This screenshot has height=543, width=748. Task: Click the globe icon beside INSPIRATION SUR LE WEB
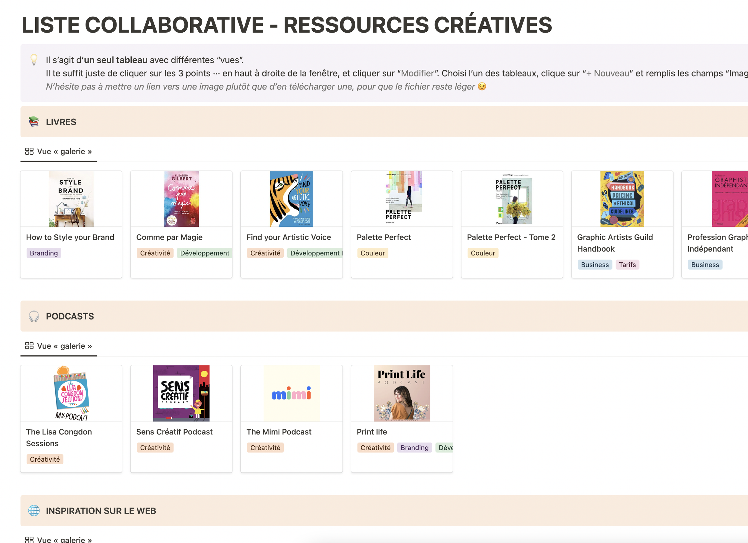point(34,511)
